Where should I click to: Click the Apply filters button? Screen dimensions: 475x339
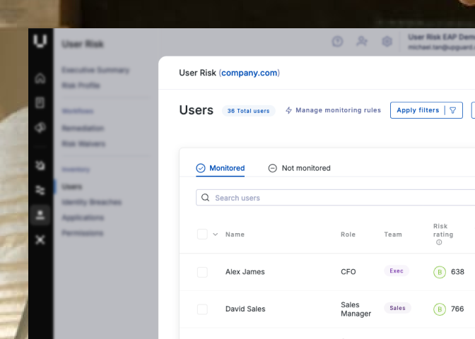[x=426, y=110]
